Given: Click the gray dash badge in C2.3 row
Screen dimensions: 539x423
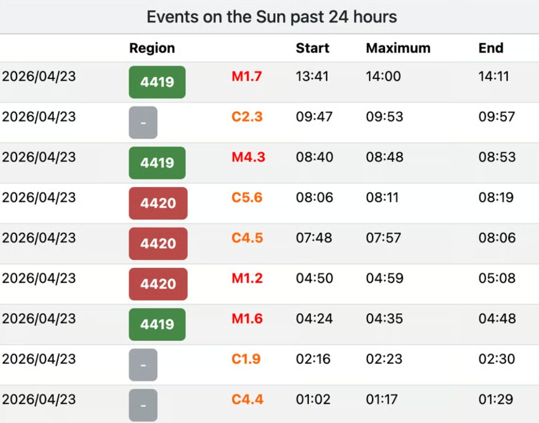Looking at the screenshot, I should point(143,123).
